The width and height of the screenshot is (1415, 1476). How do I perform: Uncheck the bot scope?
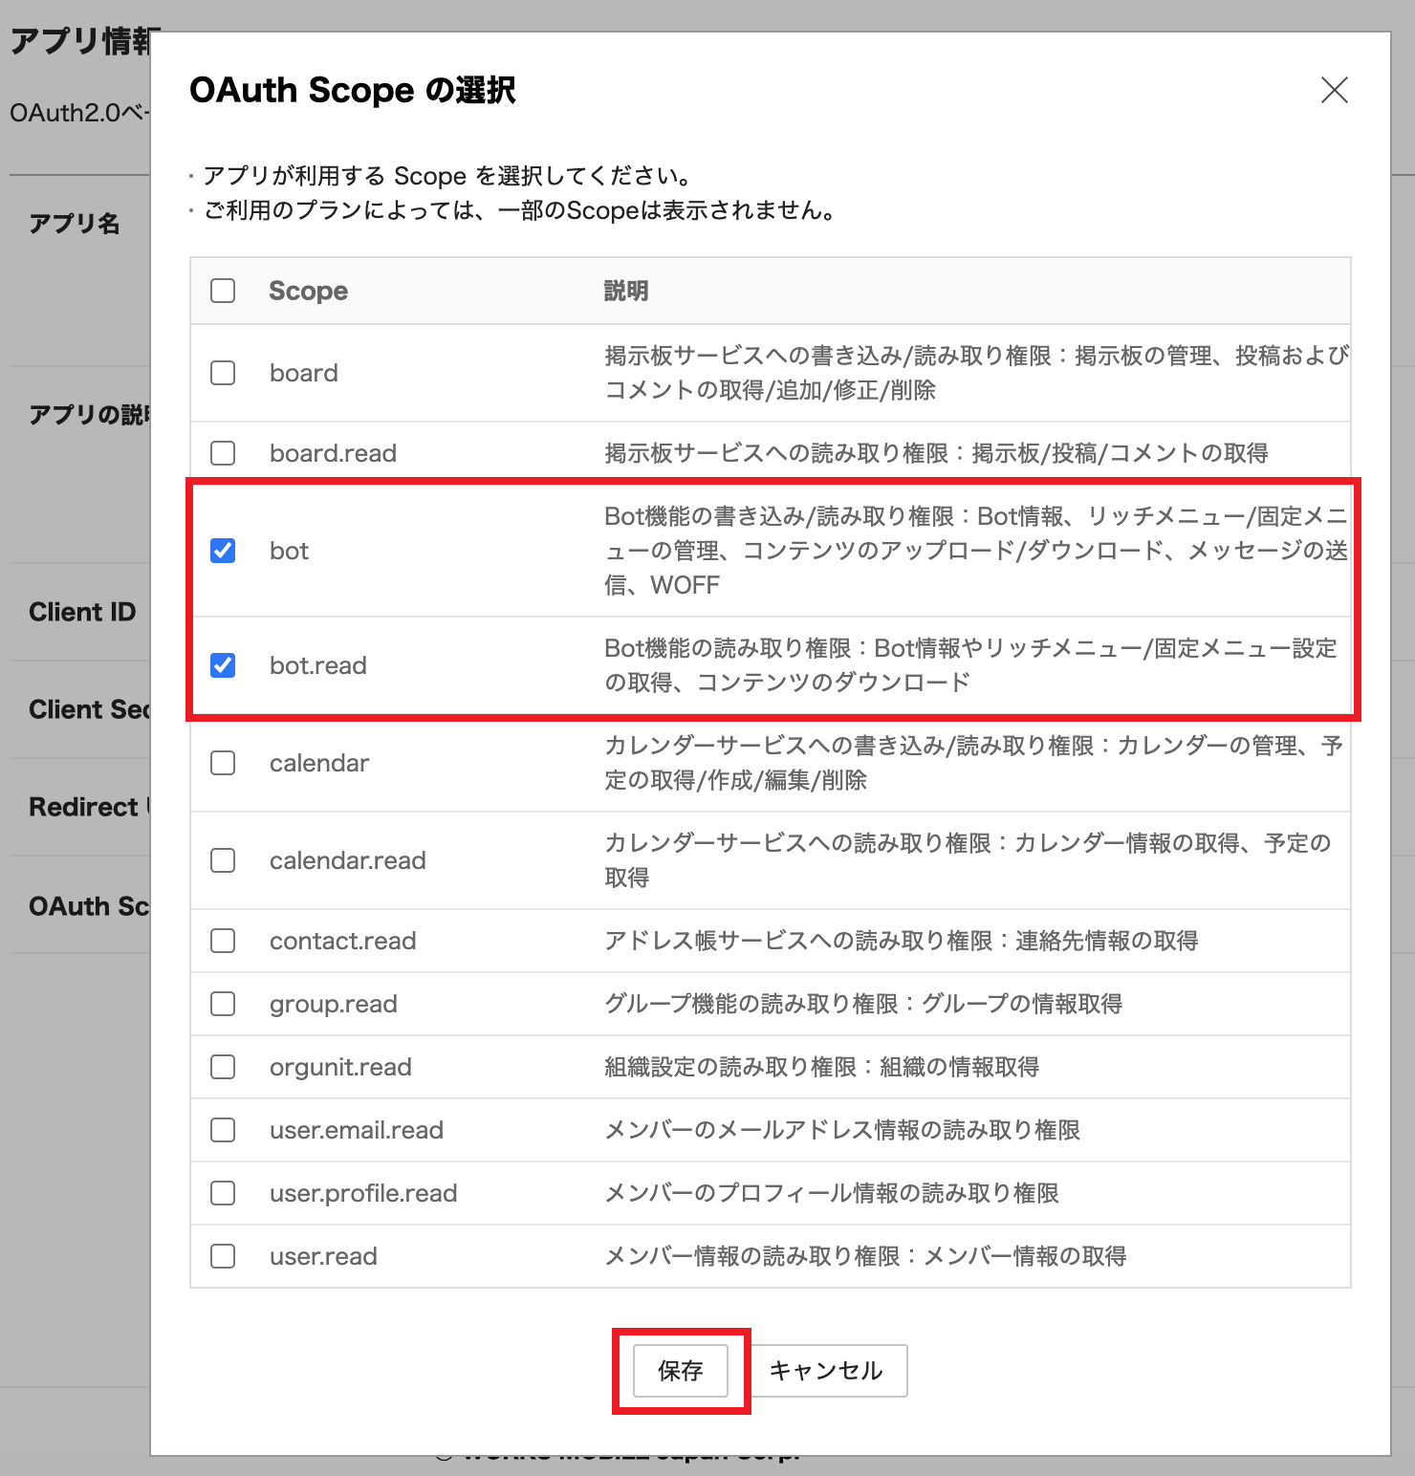click(x=223, y=551)
